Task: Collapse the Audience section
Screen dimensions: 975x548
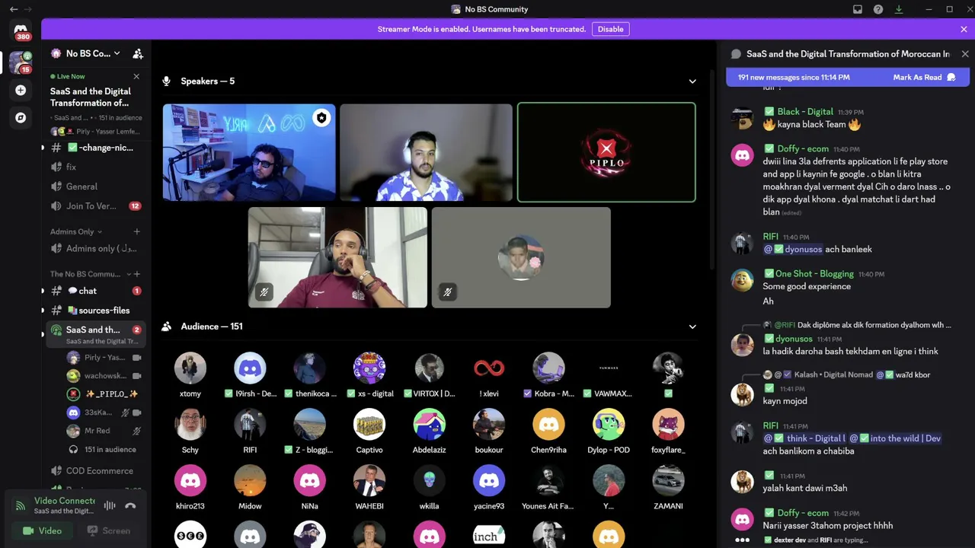Action: point(692,327)
